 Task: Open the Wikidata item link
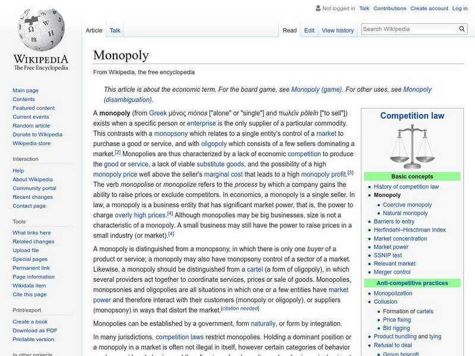coord(29,285)
